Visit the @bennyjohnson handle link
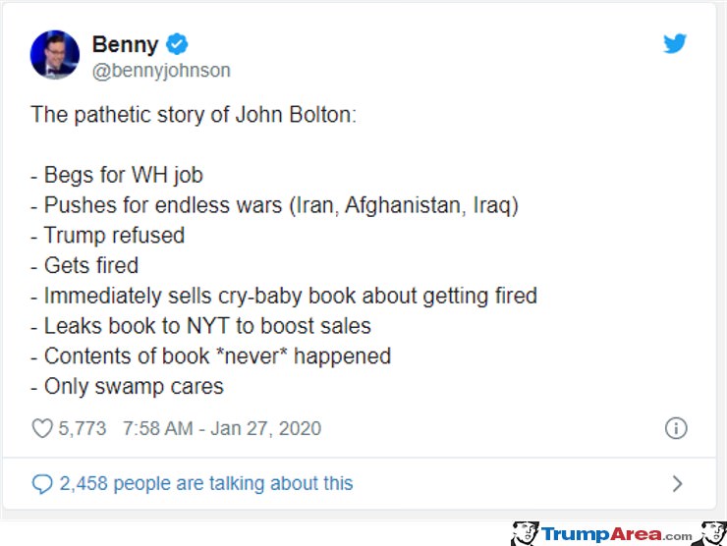 [x=161, y=71]
